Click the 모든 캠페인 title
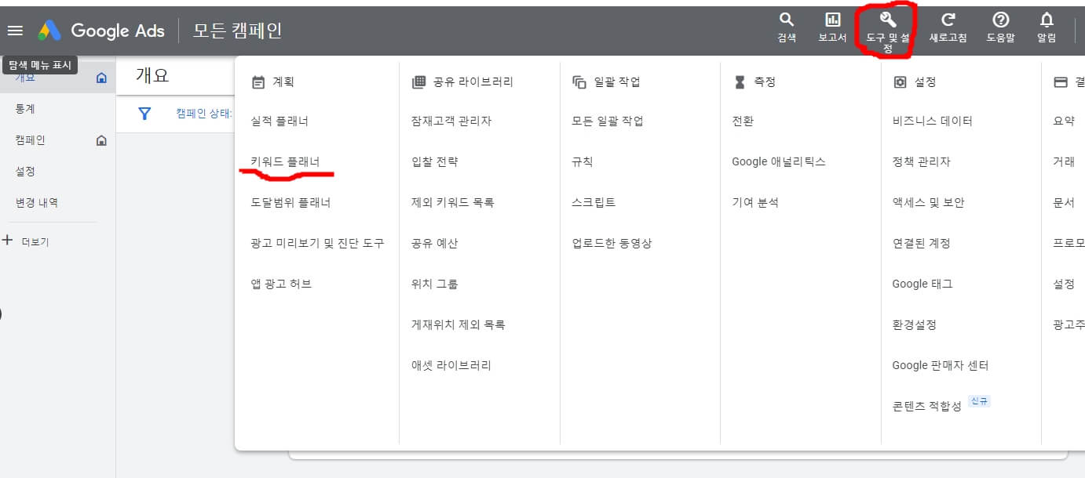This screenshot has height=478, width=1085. 237,31
